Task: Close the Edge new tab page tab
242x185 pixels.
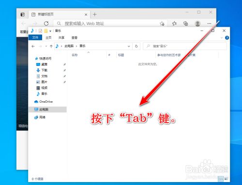Action: [86, 15]
